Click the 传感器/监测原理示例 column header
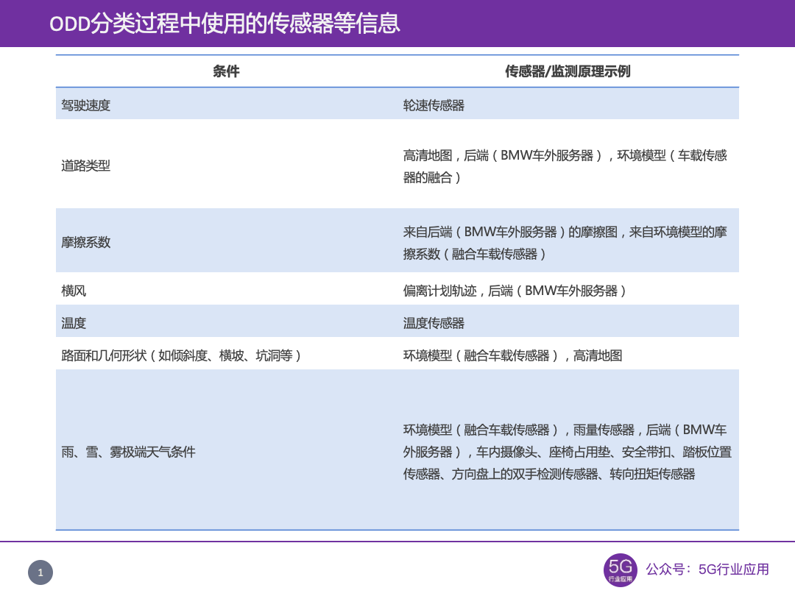The width and height of the screenshot is (795, 596). pyautogui.click(x=568, y=71)
